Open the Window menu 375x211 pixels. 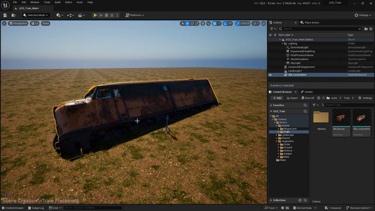[x=35, y=2]
